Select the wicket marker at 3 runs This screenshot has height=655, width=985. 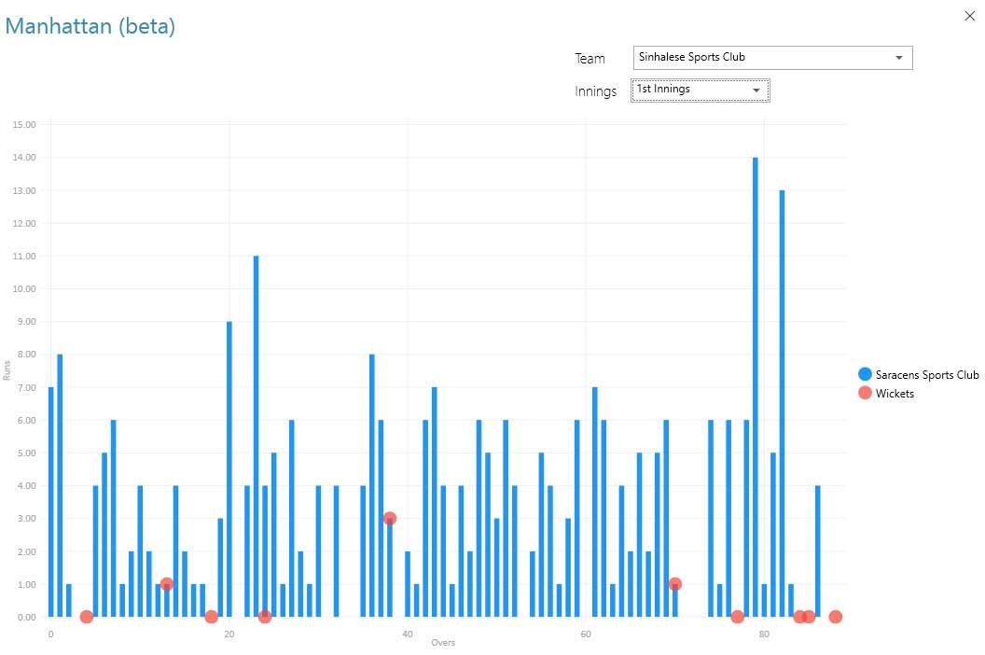[390, 519]
